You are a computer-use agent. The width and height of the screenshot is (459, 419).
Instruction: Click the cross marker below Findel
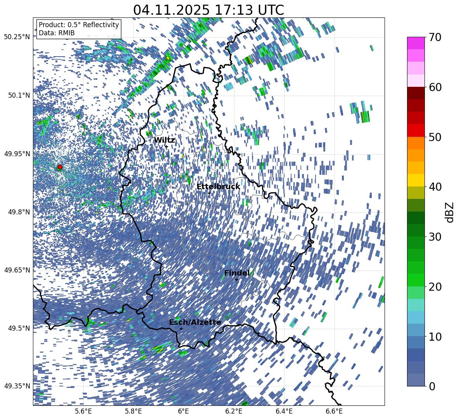pyautogui.click(x=236, y=280)
